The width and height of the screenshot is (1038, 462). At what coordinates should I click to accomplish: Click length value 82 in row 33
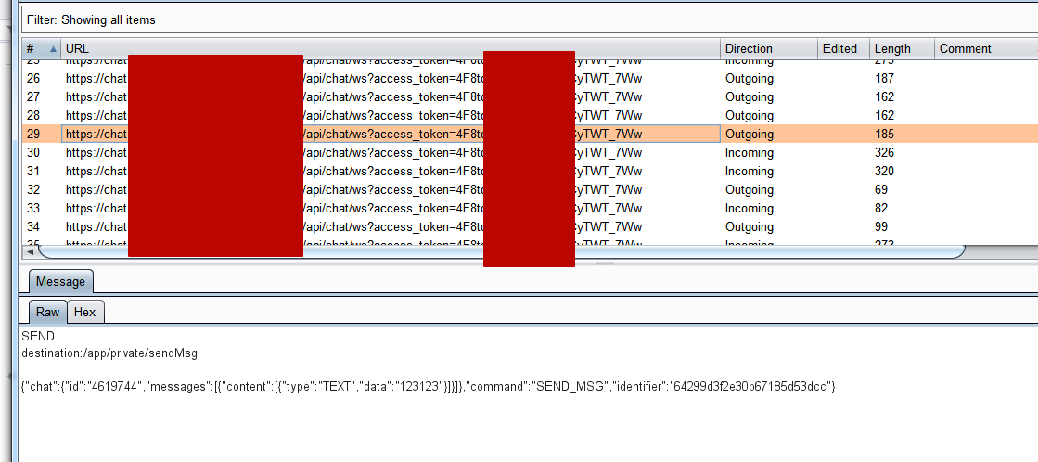(881, 209)
